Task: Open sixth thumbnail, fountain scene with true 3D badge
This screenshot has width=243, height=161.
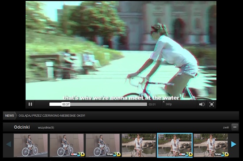Action: click(211, 146)
